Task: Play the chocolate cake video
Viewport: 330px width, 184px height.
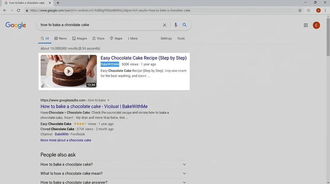Action: (x=69, y=71)
